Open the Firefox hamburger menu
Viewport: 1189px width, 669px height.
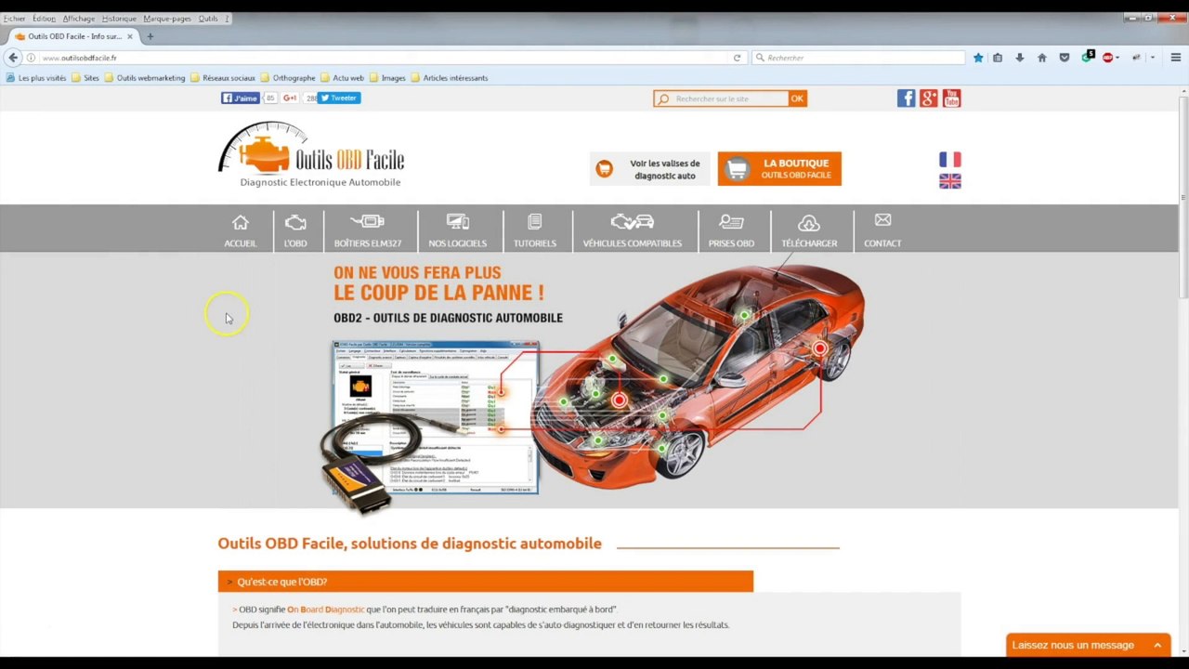coord(1175,58)
